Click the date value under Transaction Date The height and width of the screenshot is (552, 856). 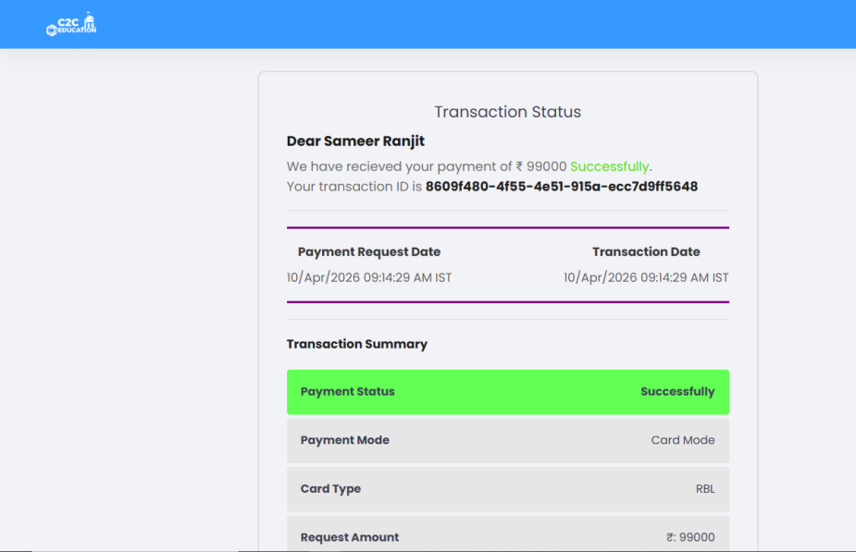point(646,277)
